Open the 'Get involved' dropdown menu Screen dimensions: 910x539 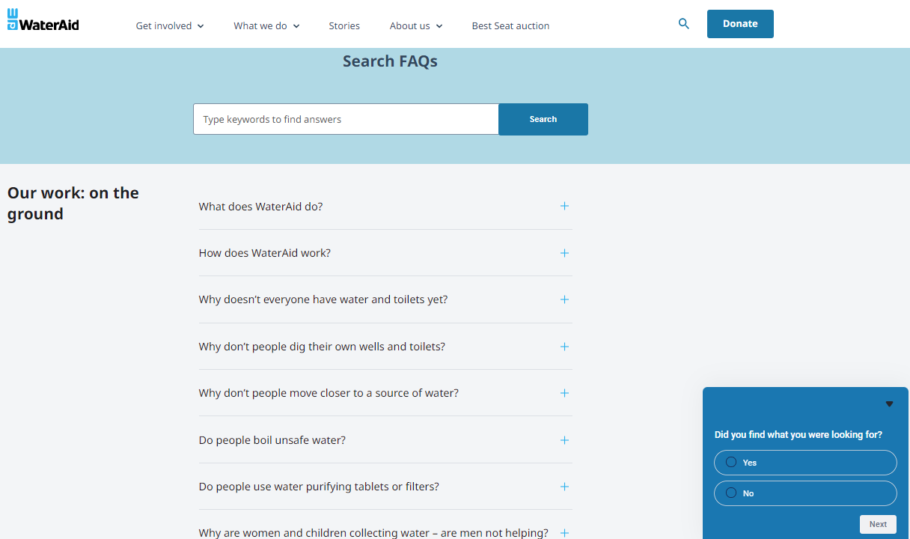coord(169,25)
